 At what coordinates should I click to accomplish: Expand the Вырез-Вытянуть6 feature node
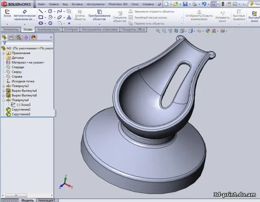click(4, 96)
